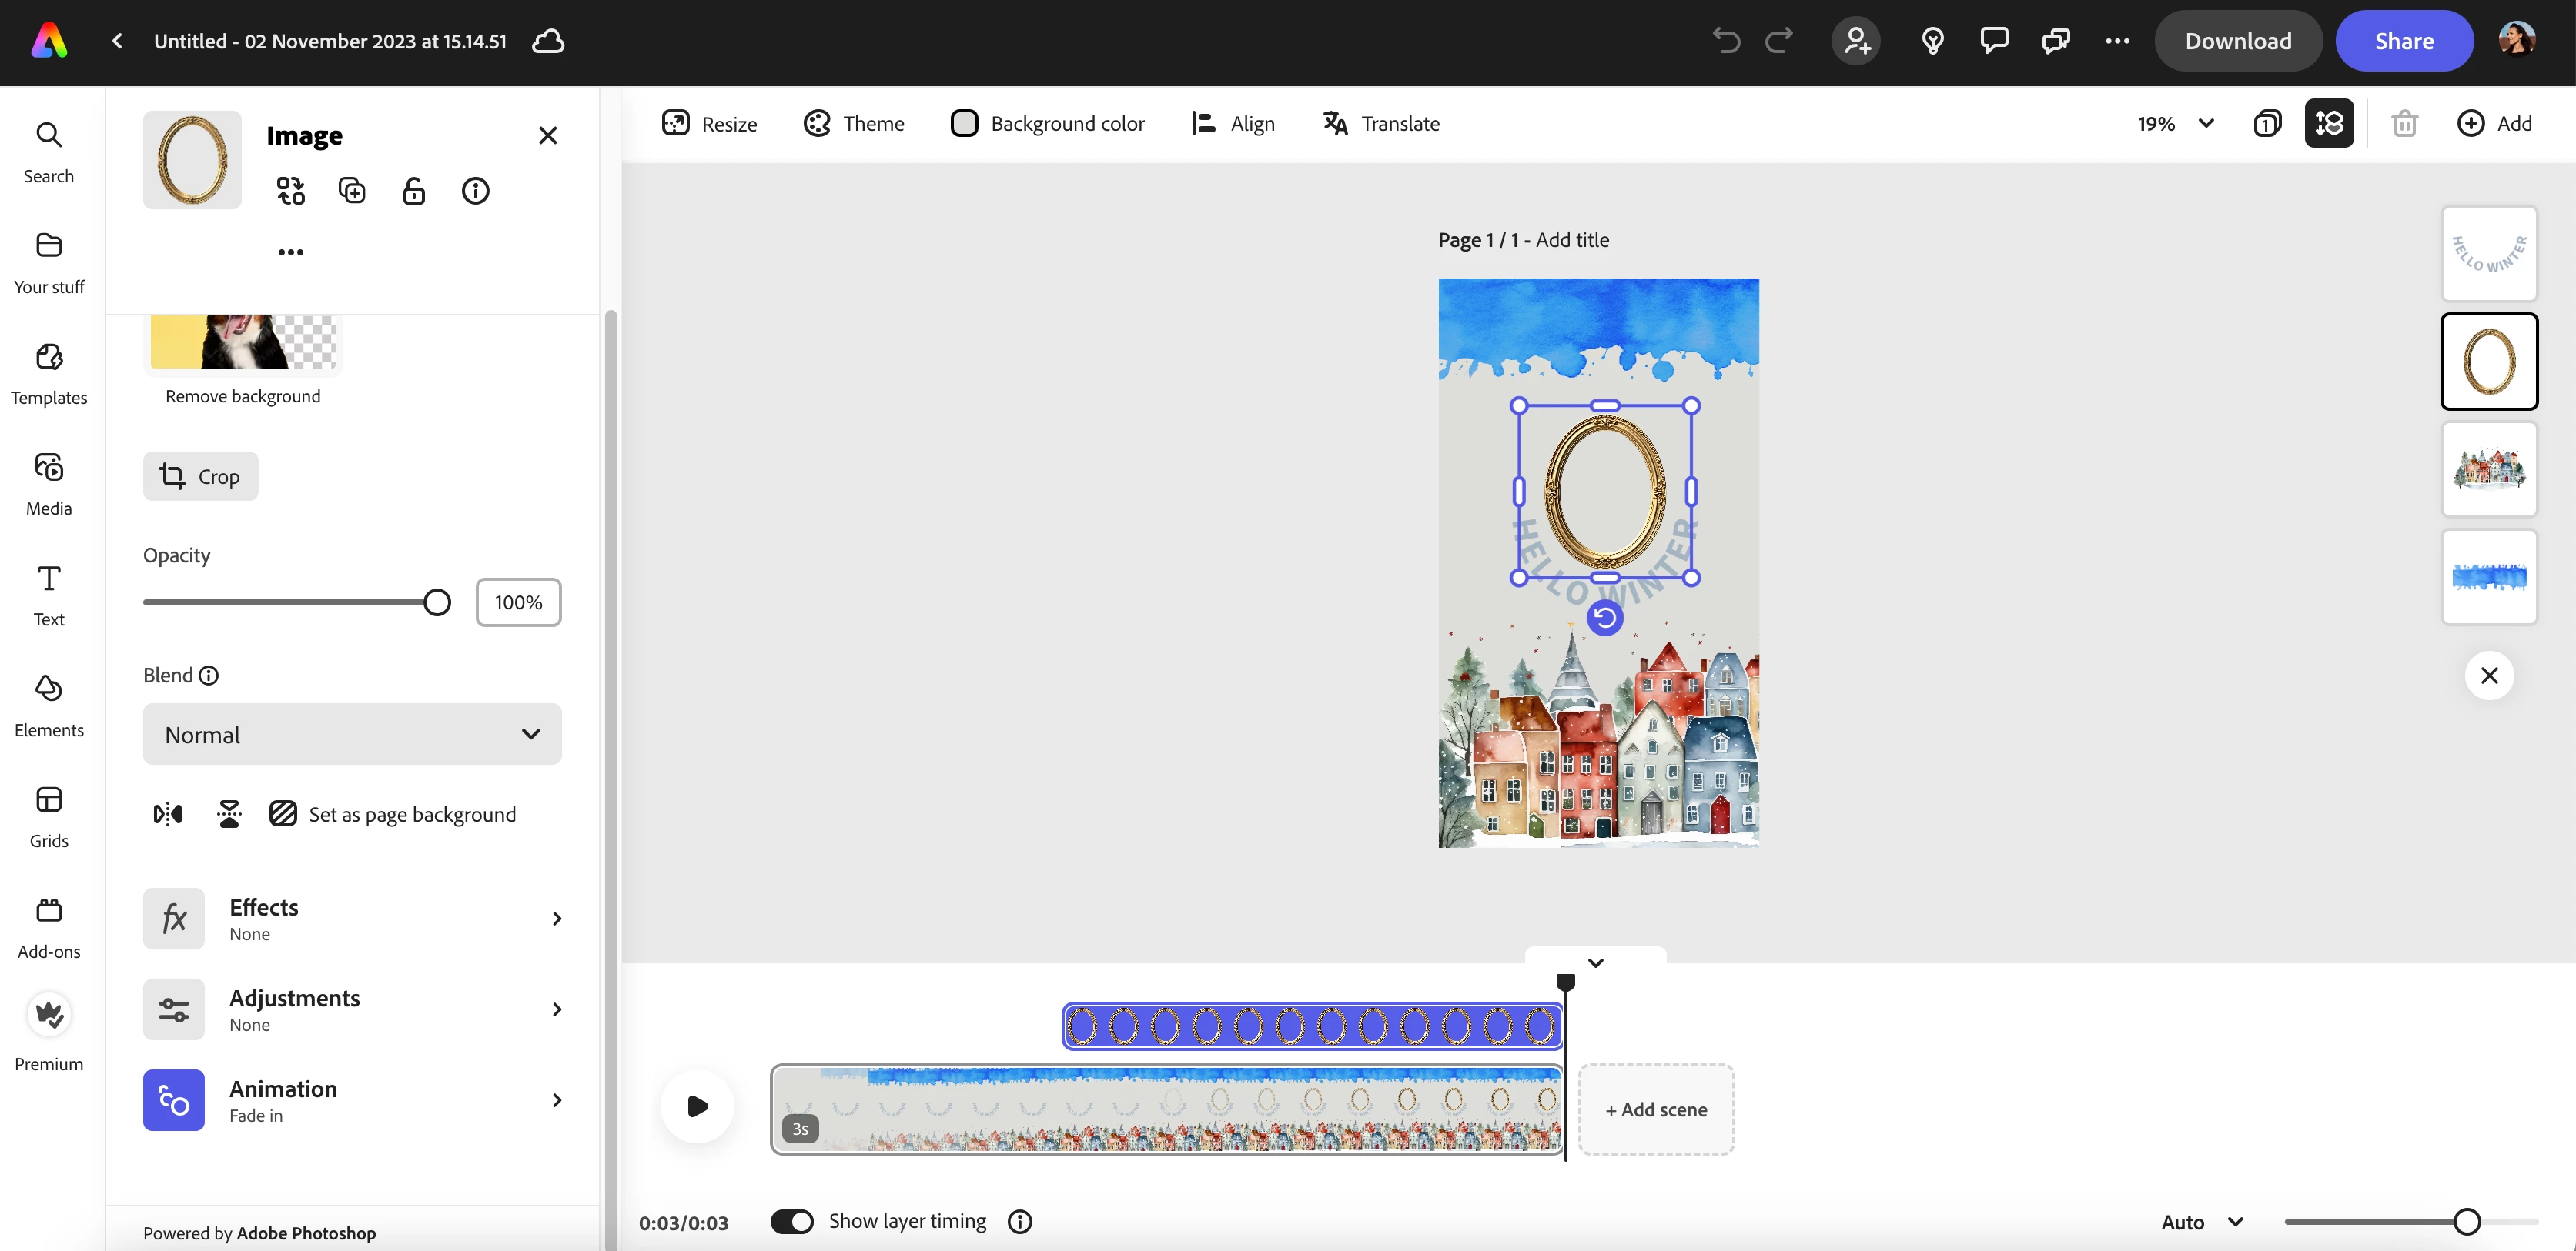Click the Opacity slider handle
2576x1251 pixels.
[437, 602]
